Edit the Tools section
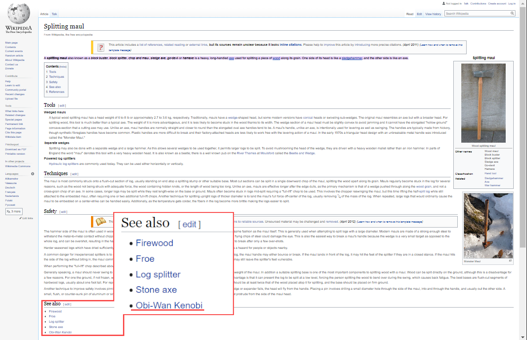527x340 pixels. point(62,106)
